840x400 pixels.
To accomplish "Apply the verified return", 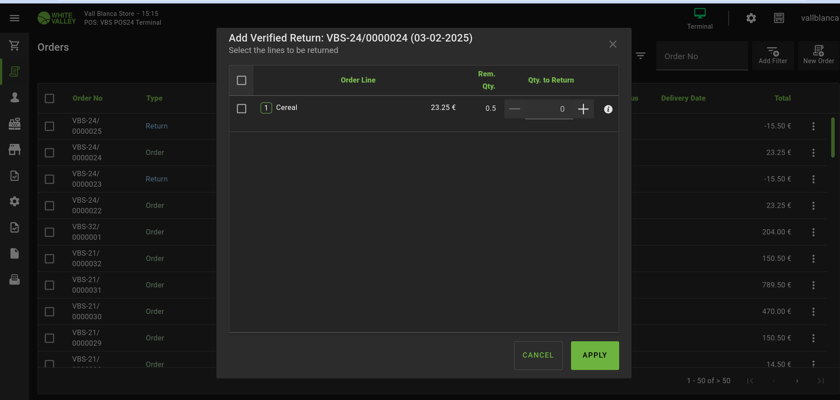I will click(x=595, y=355).
